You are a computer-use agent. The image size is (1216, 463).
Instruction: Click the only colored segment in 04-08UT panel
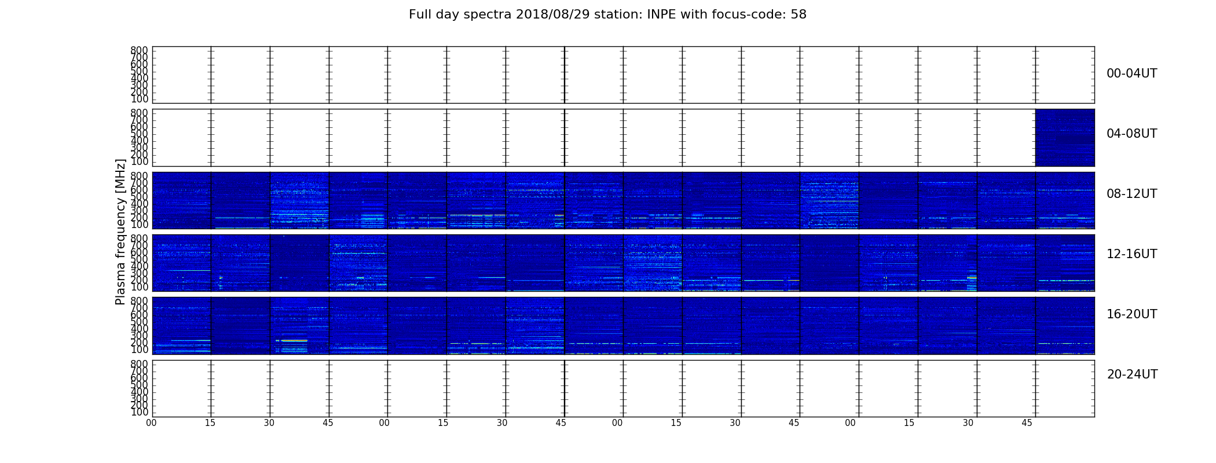pyautogui.click(x=1065, y=138)
